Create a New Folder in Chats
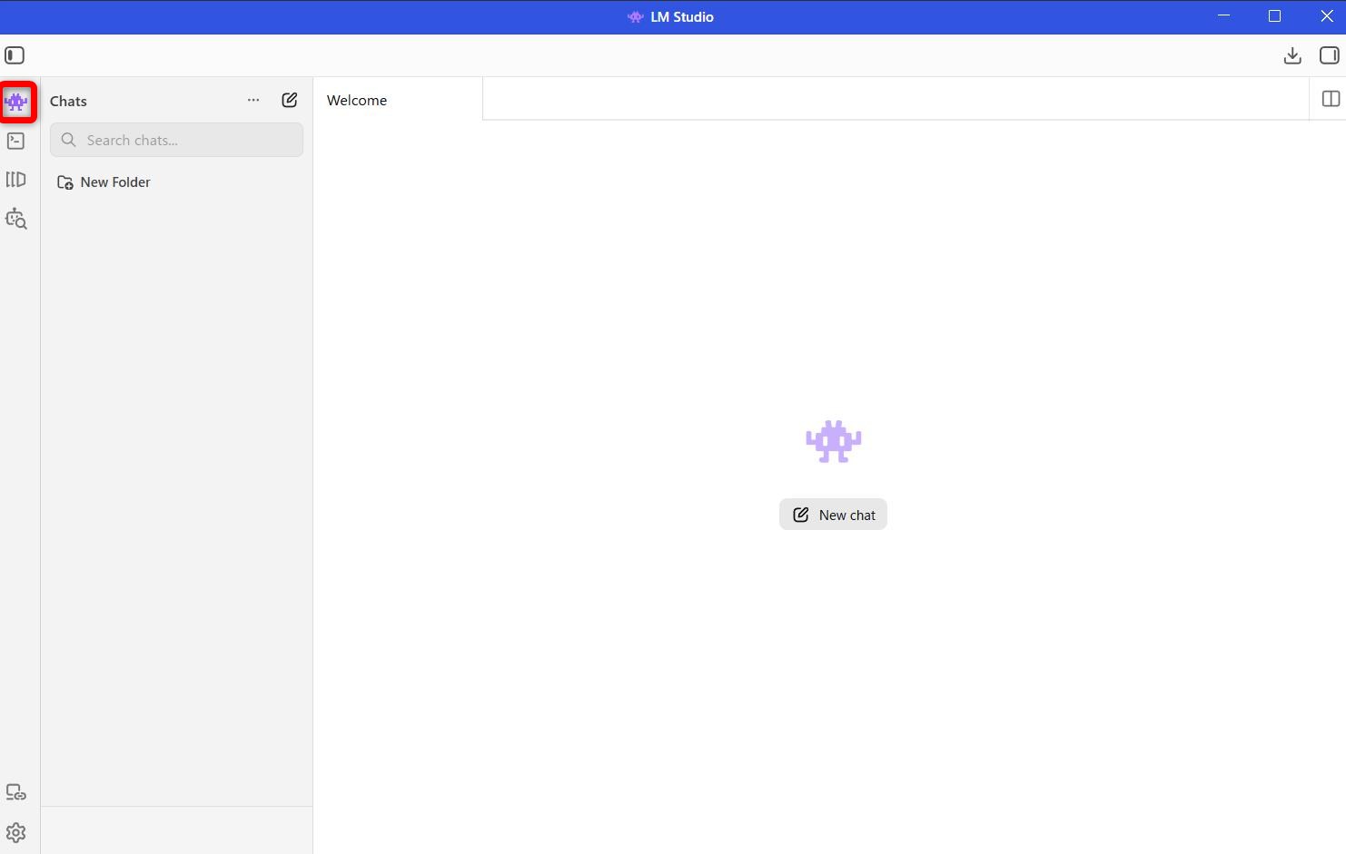1346x854 pixels. coord(104,182)
